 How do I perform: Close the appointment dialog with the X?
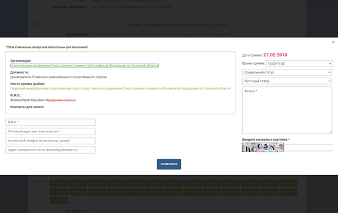(x=333, y=42)
